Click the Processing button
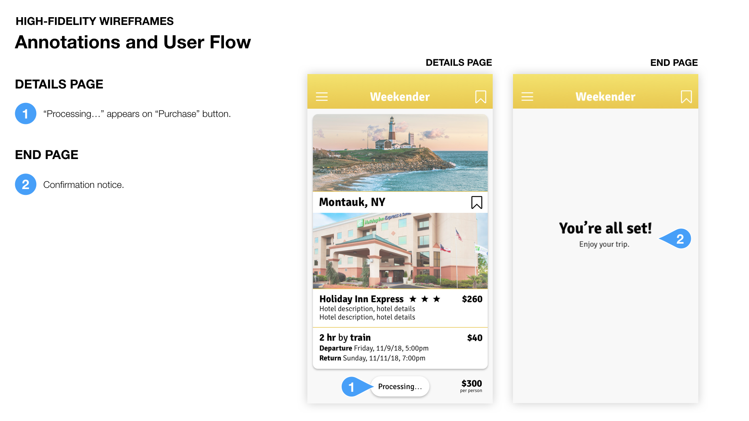The height and width of the screenshot is (421, 749). [400, 386]
